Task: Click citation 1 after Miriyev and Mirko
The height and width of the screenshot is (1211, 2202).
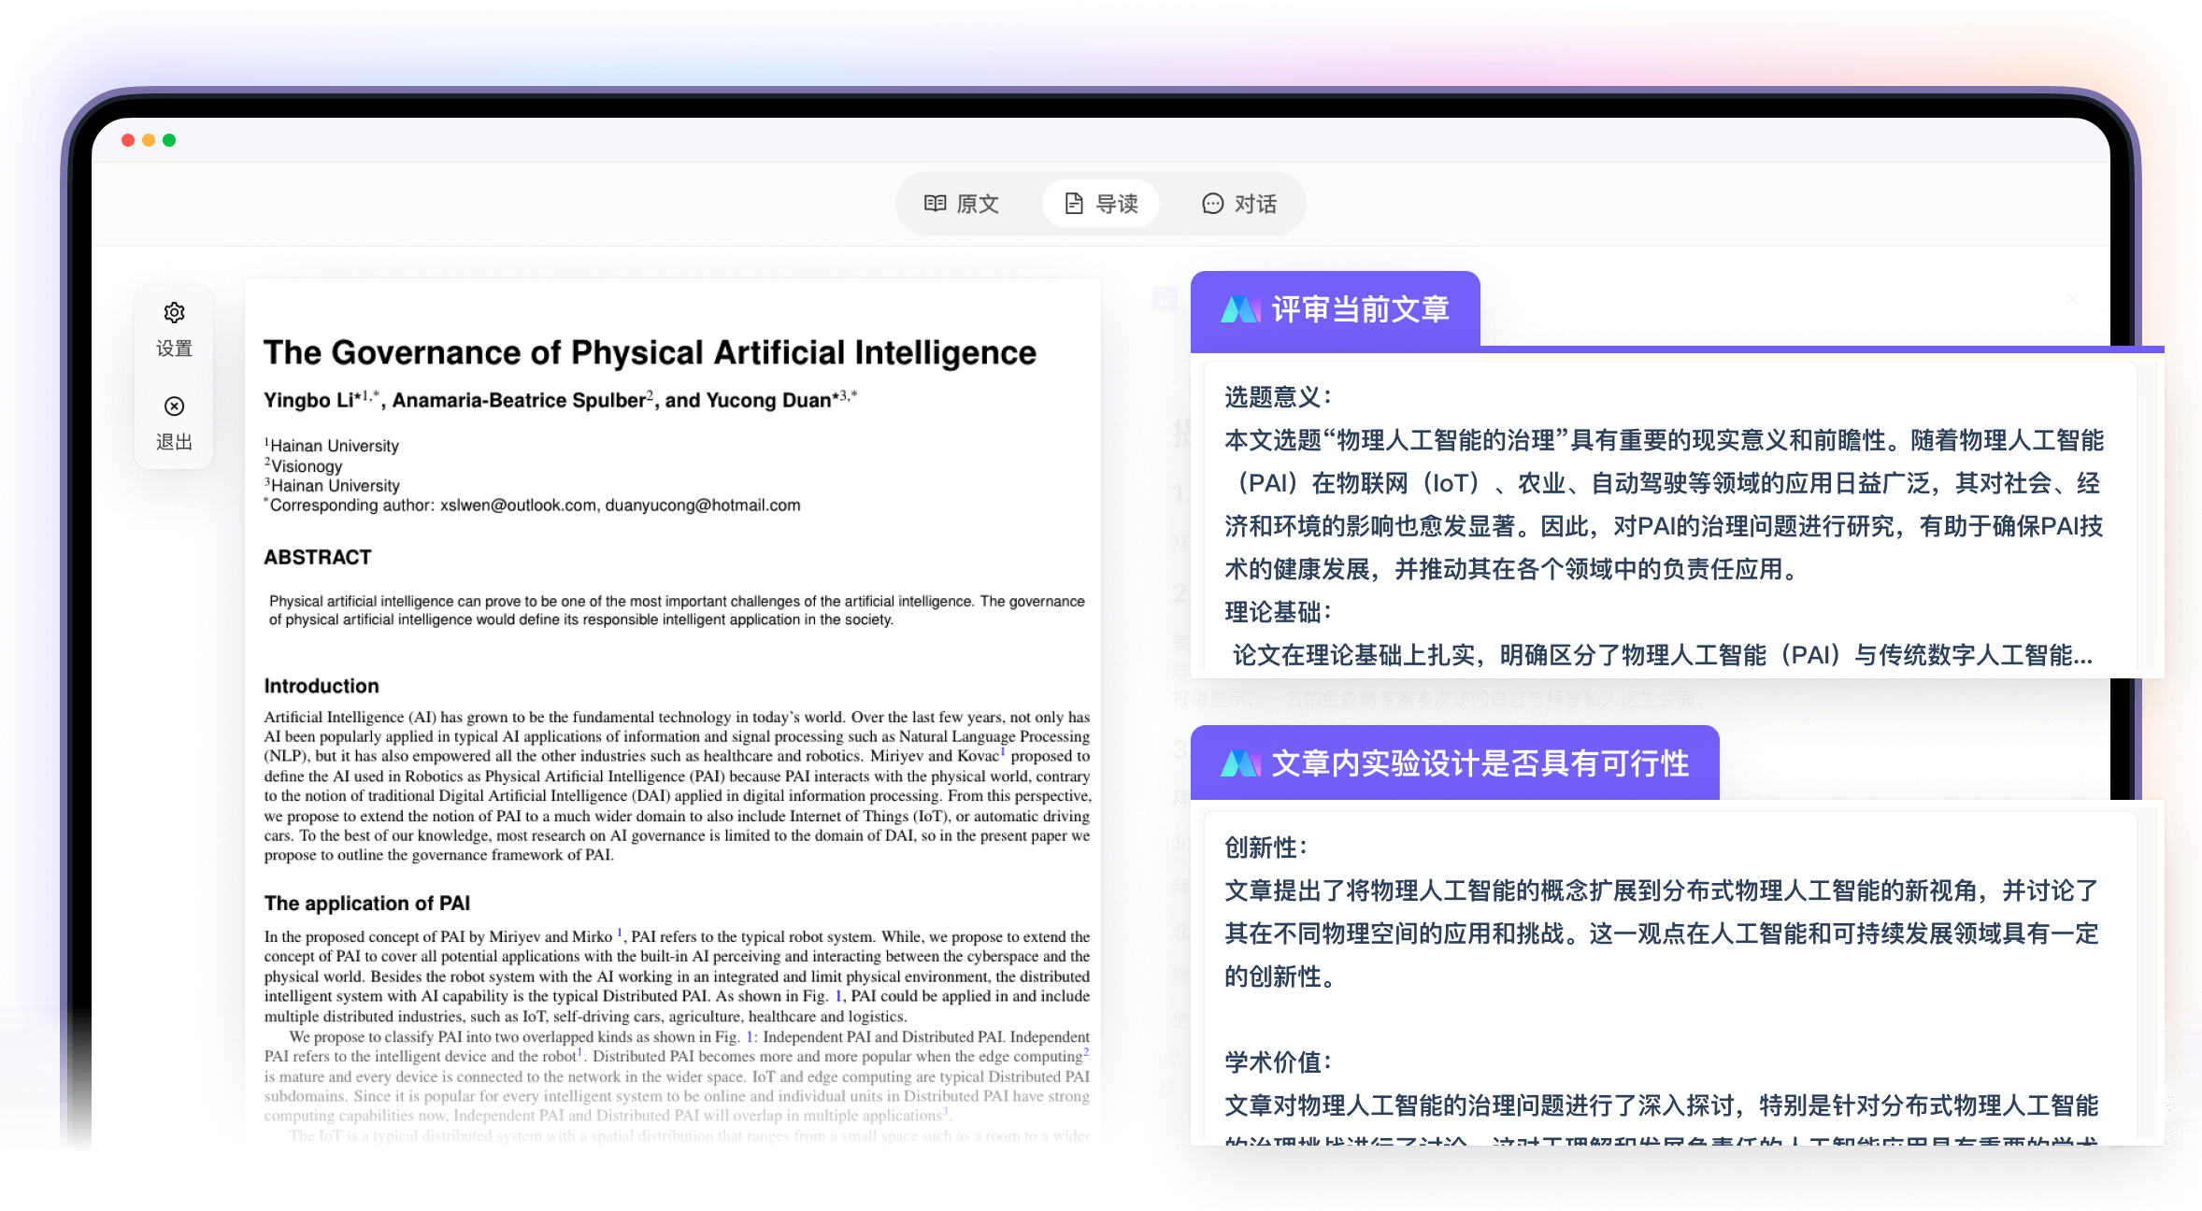Action: [x=620, y=932]
